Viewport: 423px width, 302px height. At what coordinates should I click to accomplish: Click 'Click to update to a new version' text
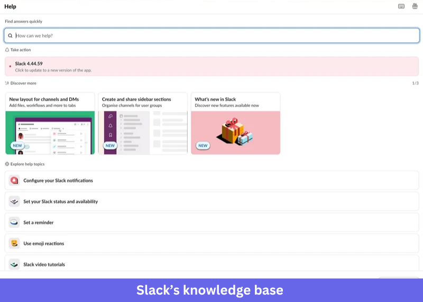pyautogui.click(x=53, y=70)
